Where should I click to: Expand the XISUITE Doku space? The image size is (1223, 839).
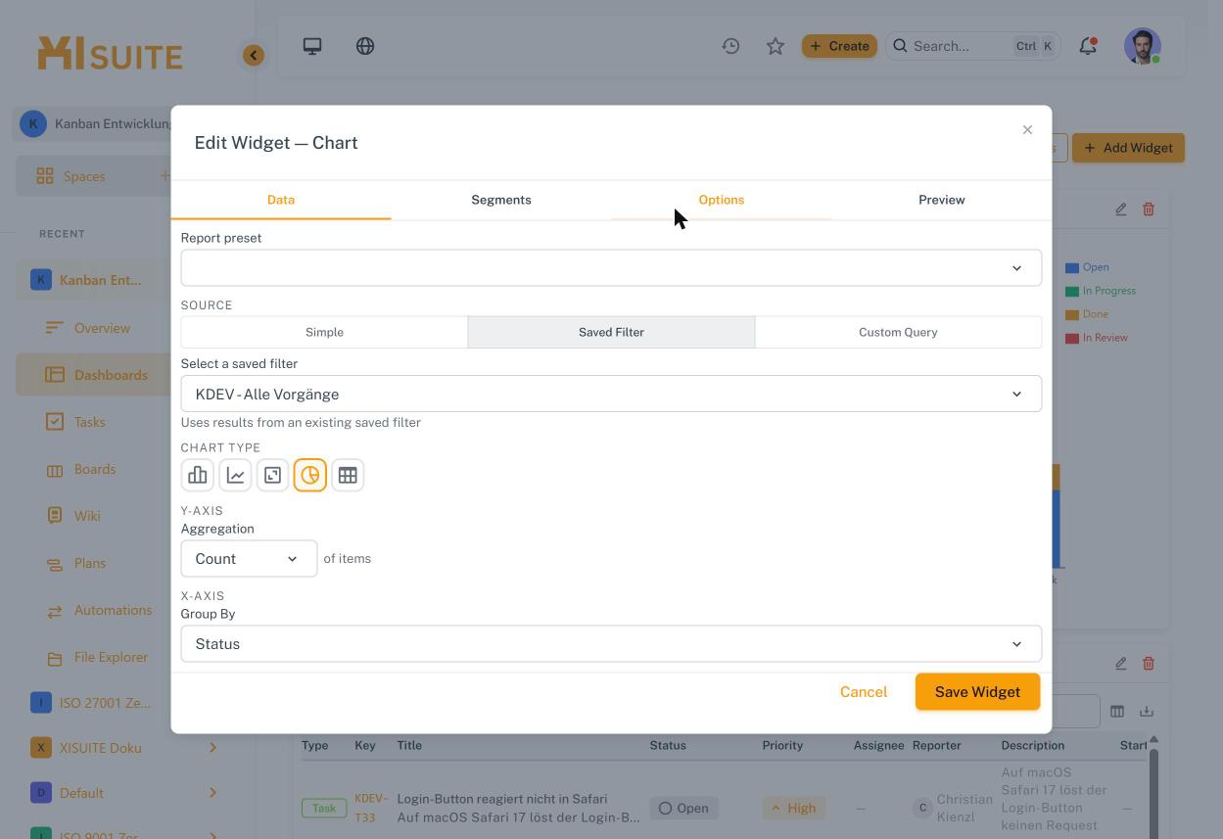click(x=212, y=747)
